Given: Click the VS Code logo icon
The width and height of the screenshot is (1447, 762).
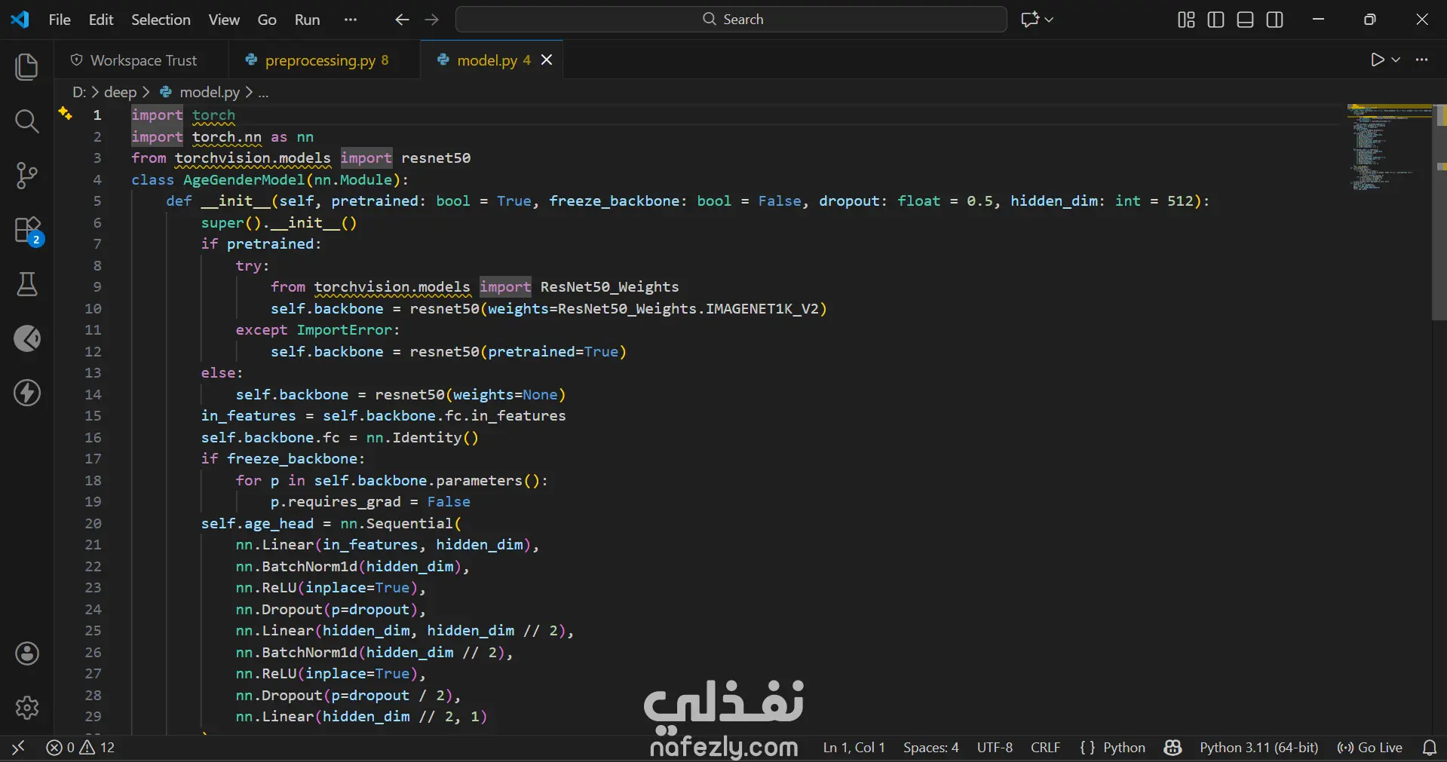Looking at the screenshot, I should click(x=20, y=20).
